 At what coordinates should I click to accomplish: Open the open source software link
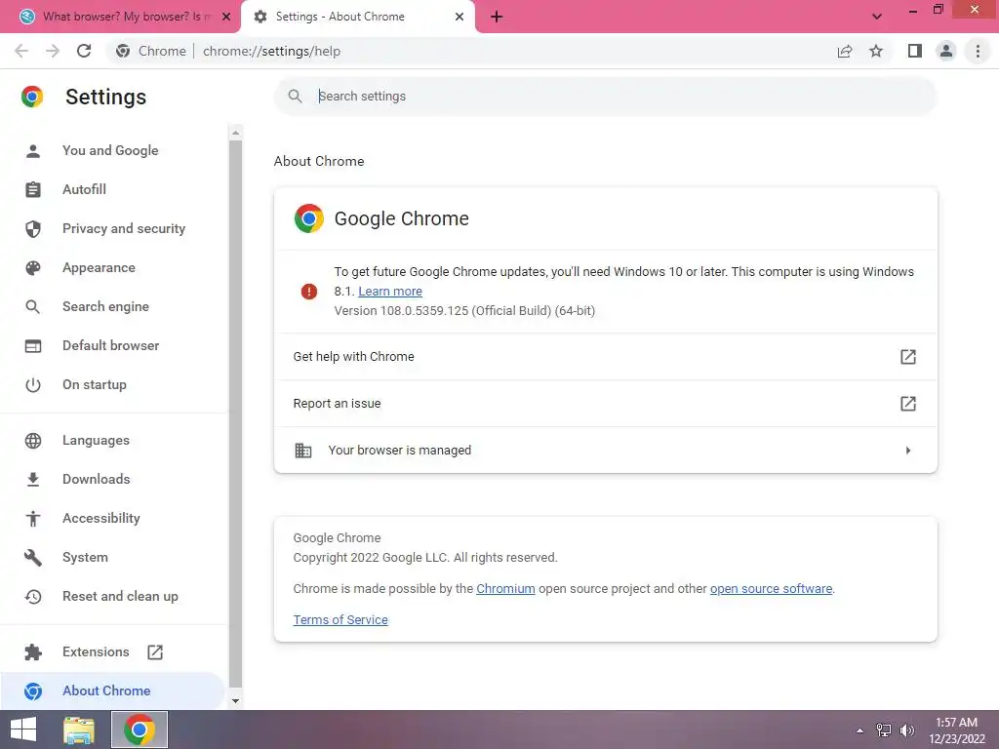pyautogui.click(x=771, y=588)
